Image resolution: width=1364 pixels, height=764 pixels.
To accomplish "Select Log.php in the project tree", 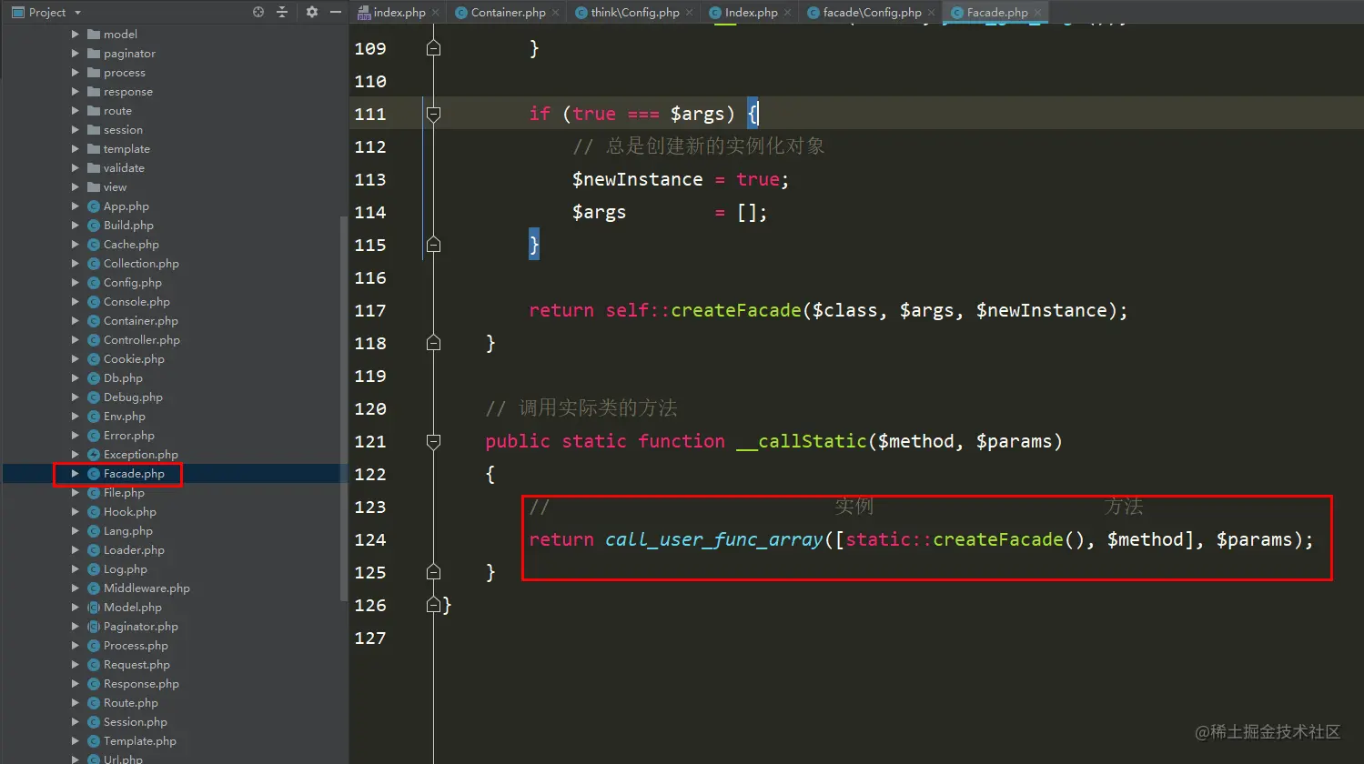I will pos(126,569).
